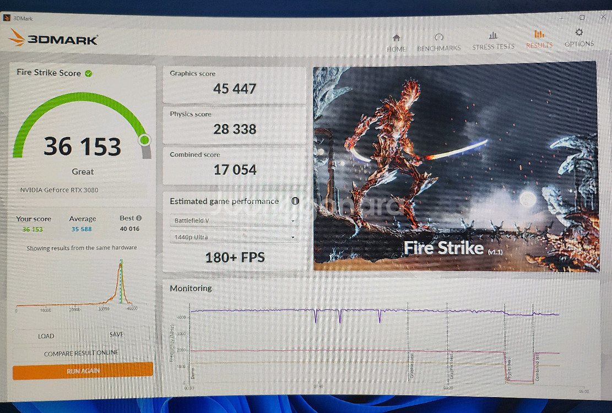Click the info icon next to Estimated game performance

pyautogui.click(x=295, y=201)
